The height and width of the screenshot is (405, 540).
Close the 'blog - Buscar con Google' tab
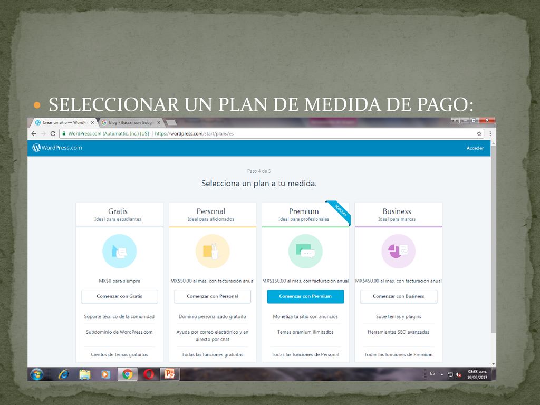click(159, 122)
